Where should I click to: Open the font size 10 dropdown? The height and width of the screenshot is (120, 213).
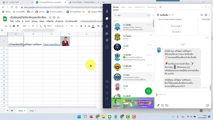pos(74,26)
